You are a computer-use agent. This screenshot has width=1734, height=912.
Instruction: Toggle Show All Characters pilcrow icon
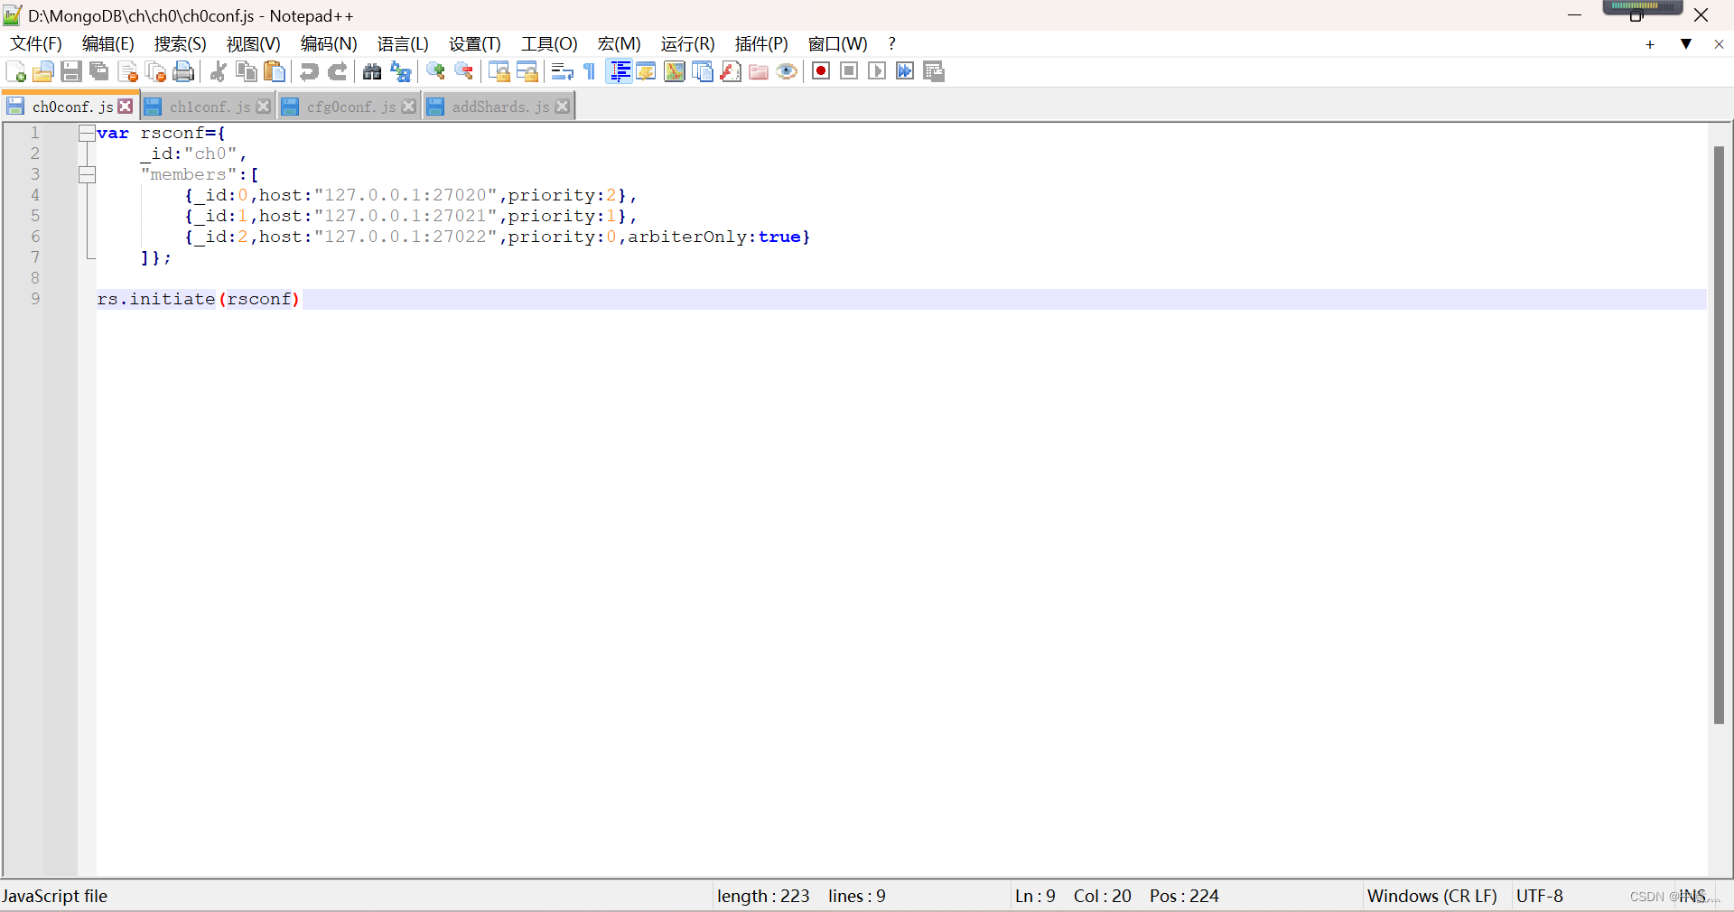tap(590, 71)
